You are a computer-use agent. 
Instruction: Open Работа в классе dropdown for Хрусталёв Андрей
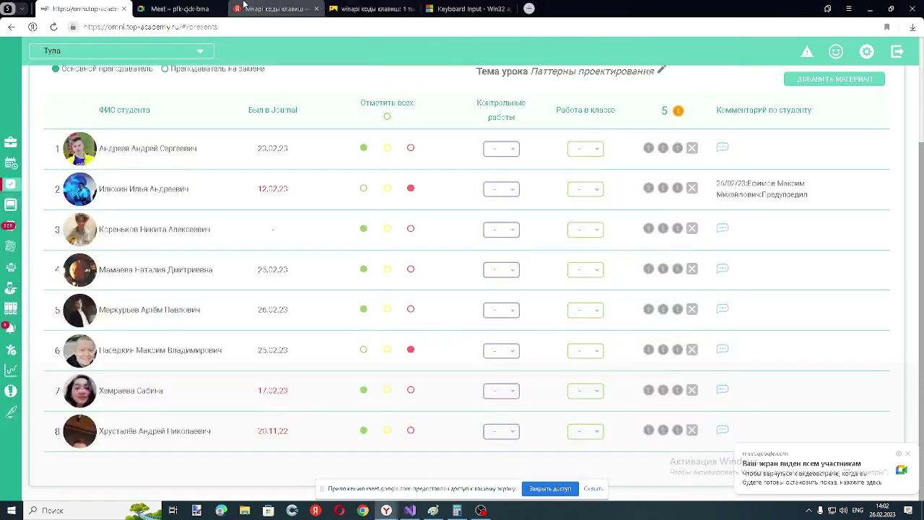[585, 431]
